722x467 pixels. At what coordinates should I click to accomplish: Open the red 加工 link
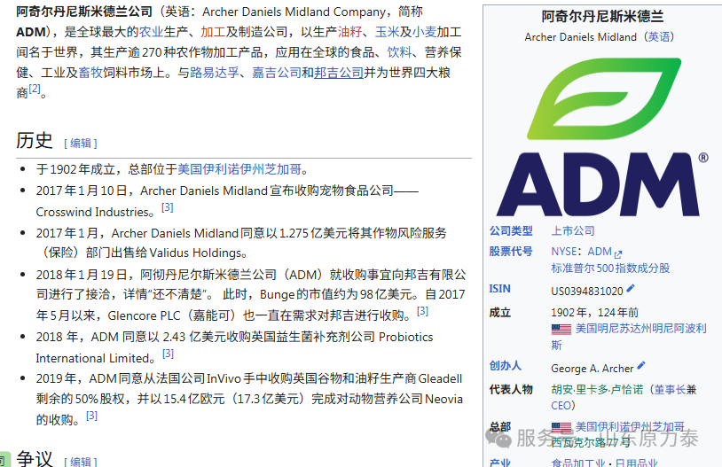(x=213, y=32)
